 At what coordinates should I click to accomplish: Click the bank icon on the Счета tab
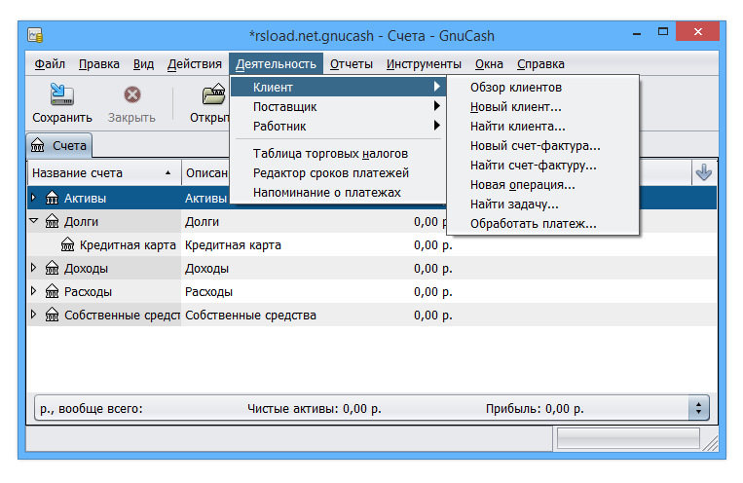[x=37, y=145]
